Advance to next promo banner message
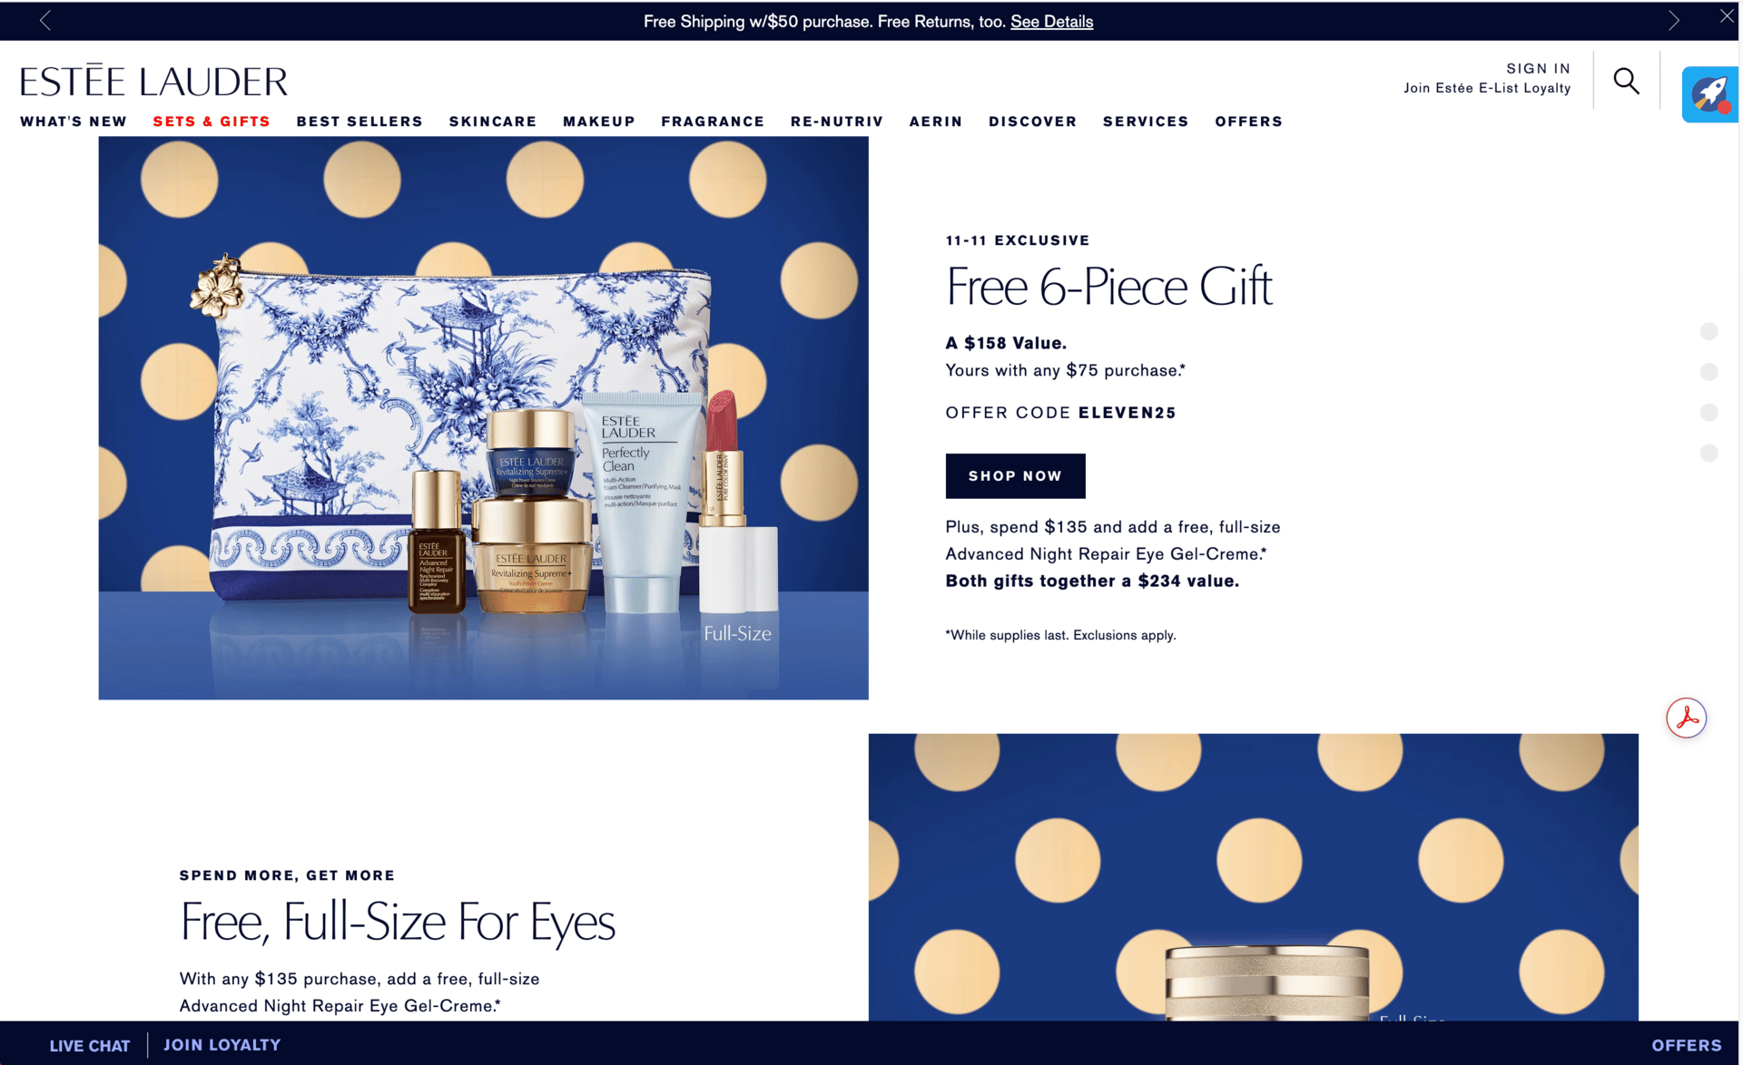Viewport: 1743px width, 1065px height. click(1673, 20)
